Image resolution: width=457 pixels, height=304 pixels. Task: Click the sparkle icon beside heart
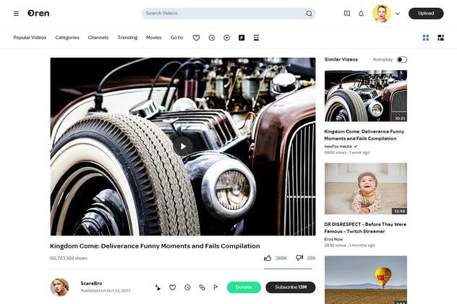click(x=158, y=287)
